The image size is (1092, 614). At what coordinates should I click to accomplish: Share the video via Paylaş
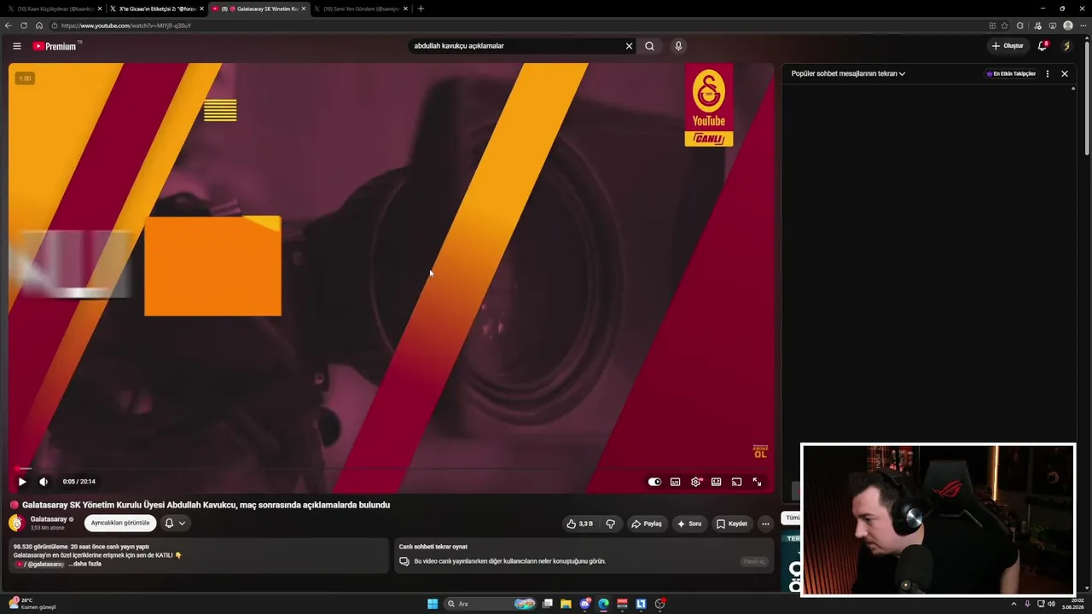pos(647,524)
